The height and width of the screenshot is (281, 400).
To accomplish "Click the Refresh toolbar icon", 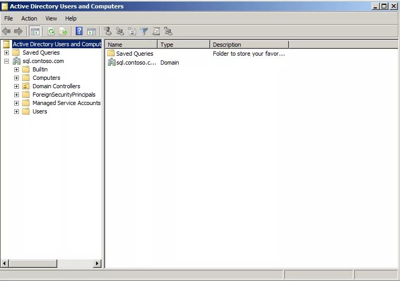I will point(52,32).
